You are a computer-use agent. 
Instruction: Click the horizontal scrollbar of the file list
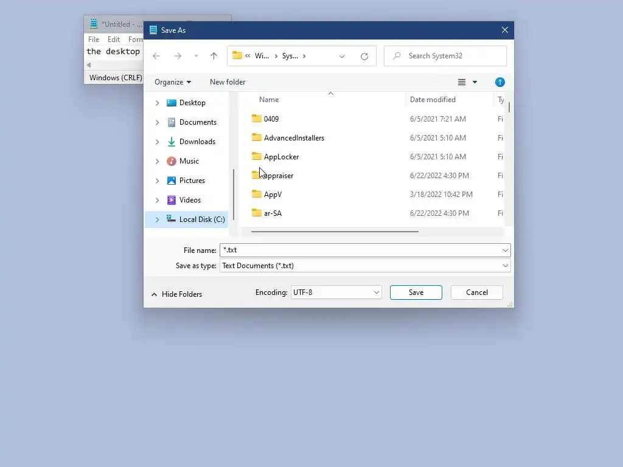(335, 232)
